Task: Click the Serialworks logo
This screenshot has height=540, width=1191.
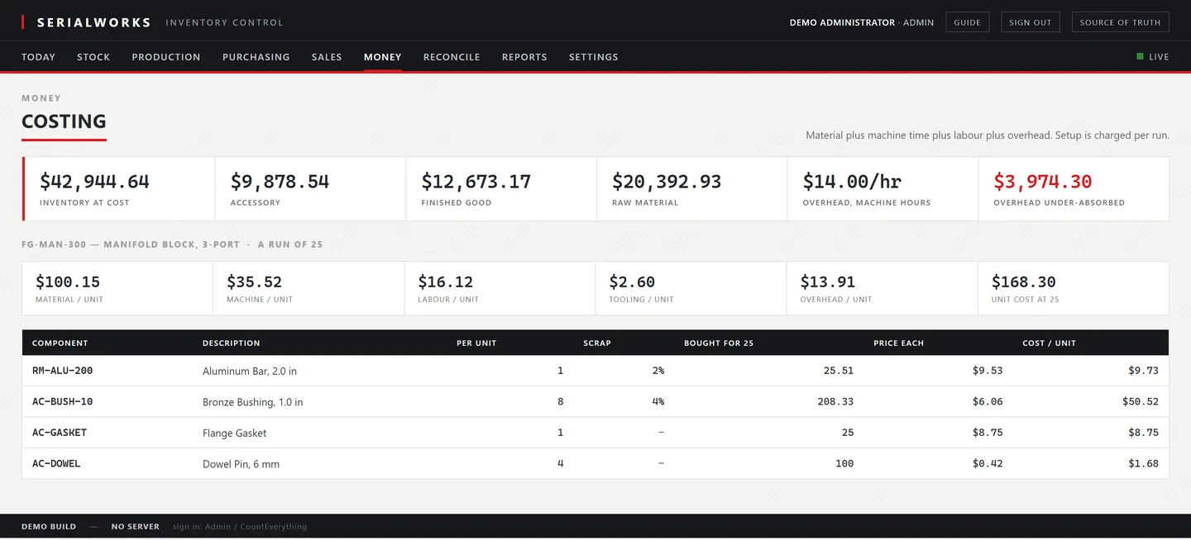Action: tap(87, 22)
